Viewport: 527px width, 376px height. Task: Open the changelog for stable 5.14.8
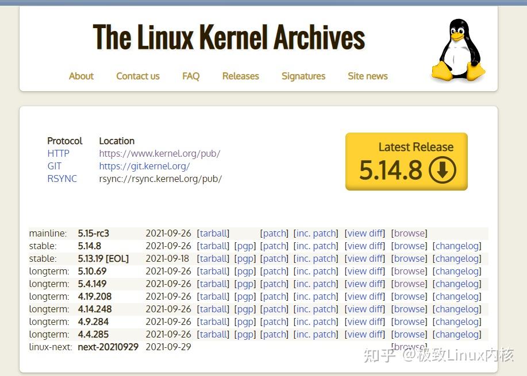pyautogui.click(x=457, y=246)
